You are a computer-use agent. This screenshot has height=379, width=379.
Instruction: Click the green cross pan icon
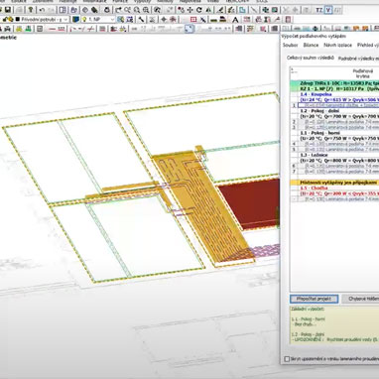[265, 10]
